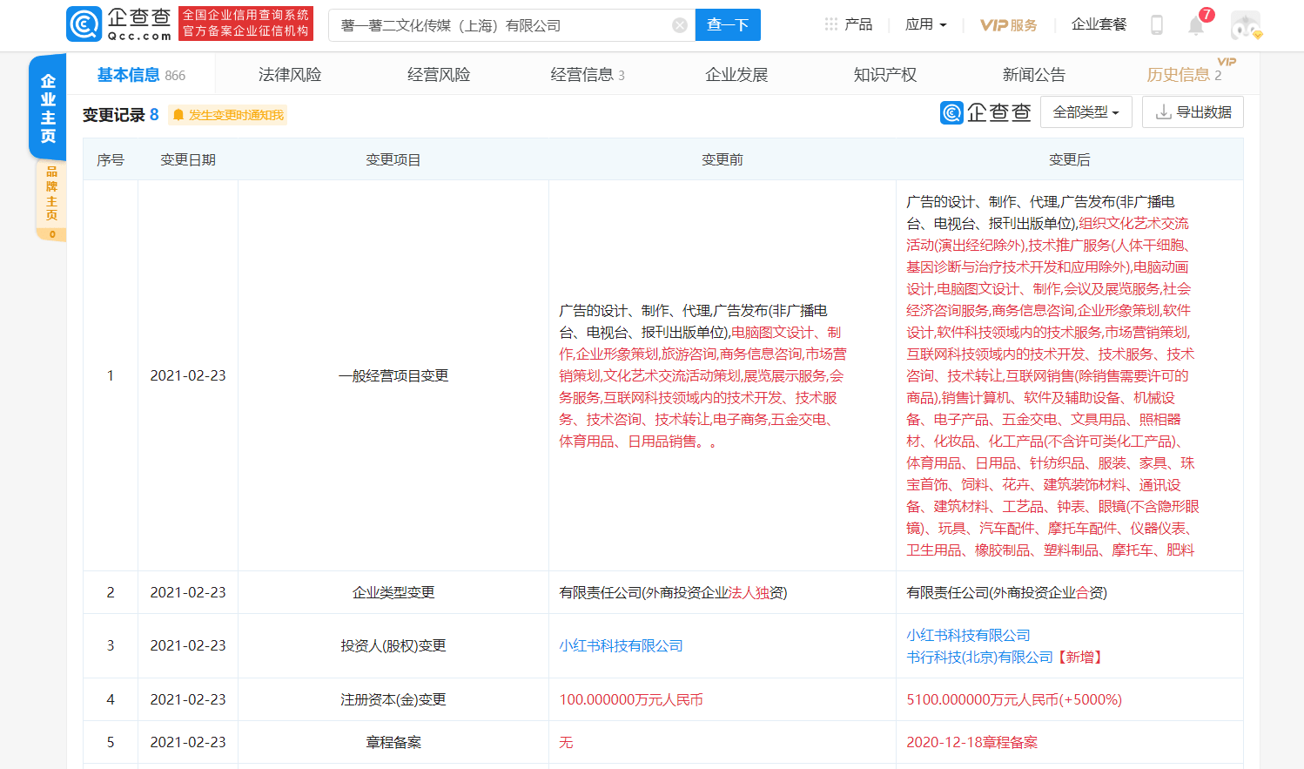This screenshot has width=1304, height=769.
Task: Open the 新闻公告 tab
Action: click(1034, 75)
